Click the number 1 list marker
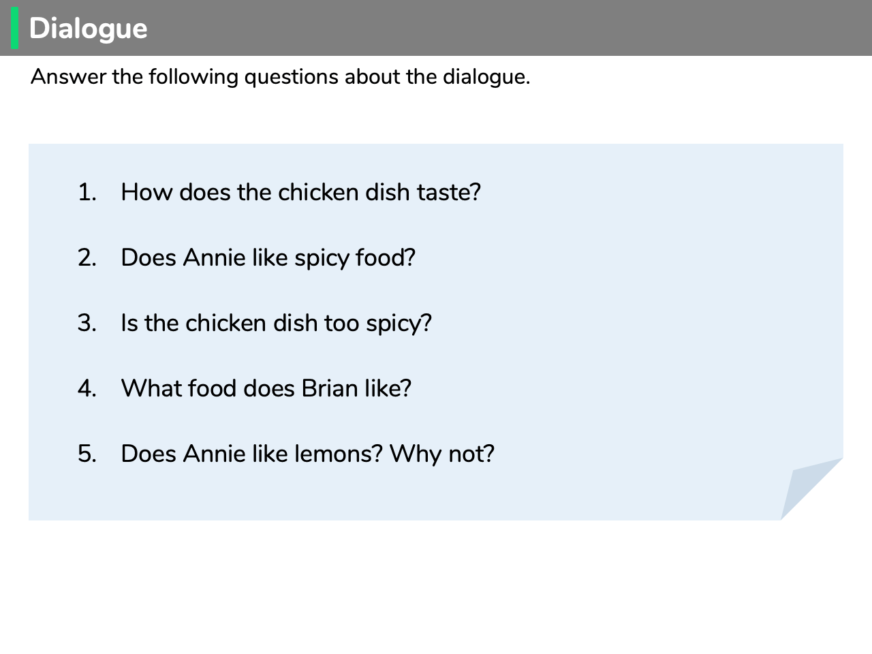This screenshot has width=872, height=654. click(87, 192)
